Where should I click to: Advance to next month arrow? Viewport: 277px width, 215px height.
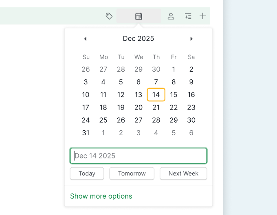[x=191, y=39]
